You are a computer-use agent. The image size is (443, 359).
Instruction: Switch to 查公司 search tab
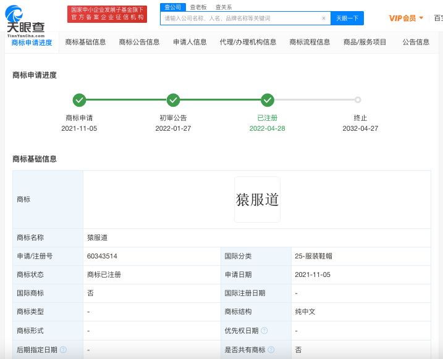173,7
